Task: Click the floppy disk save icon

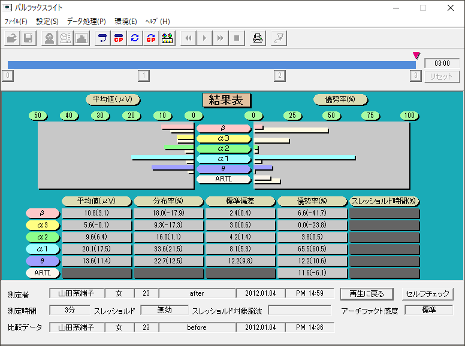Action: pyautogui.click(x=28, y=38)
